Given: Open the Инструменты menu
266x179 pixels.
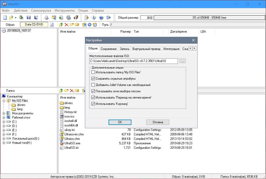Looking at the screenshot, I should tap(65, 11).
